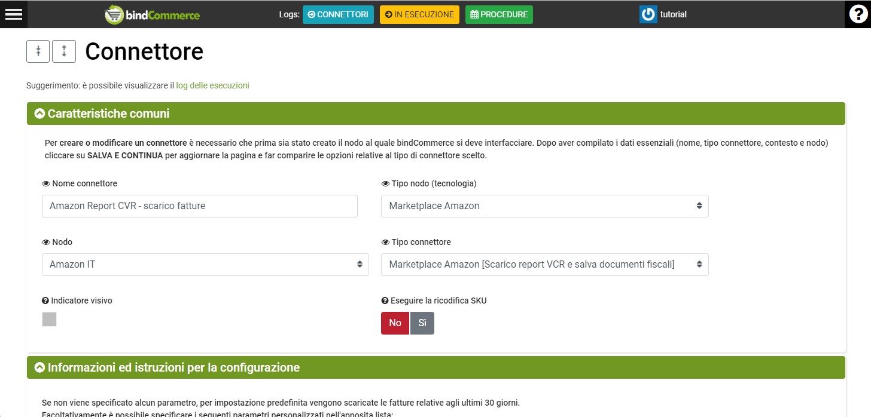Screen dimensions: 871x417
Task: Open the hamburger main menu
Action: (13, 14)
